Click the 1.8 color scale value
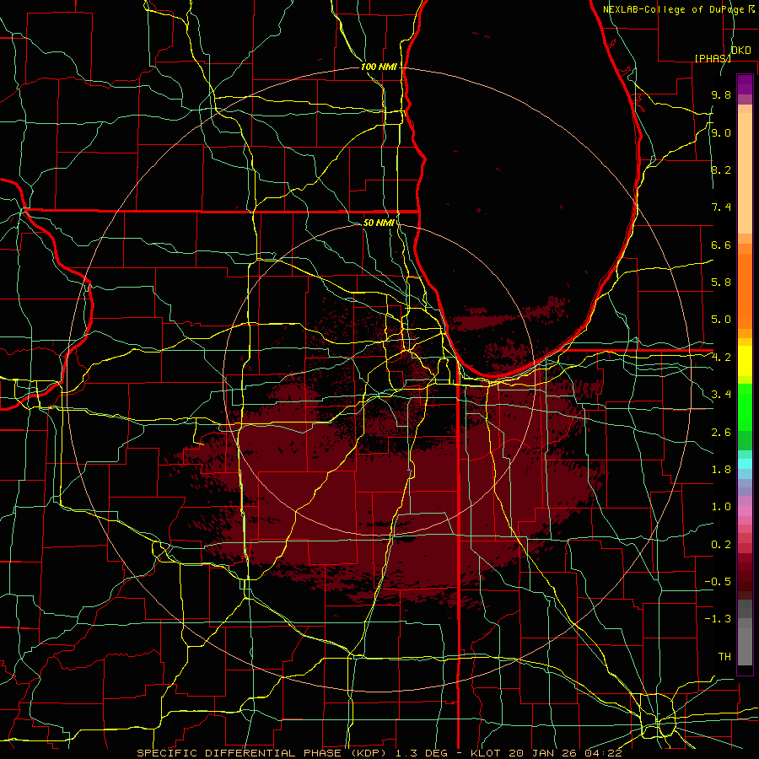 pyautogui.click(x=721, y=470)
